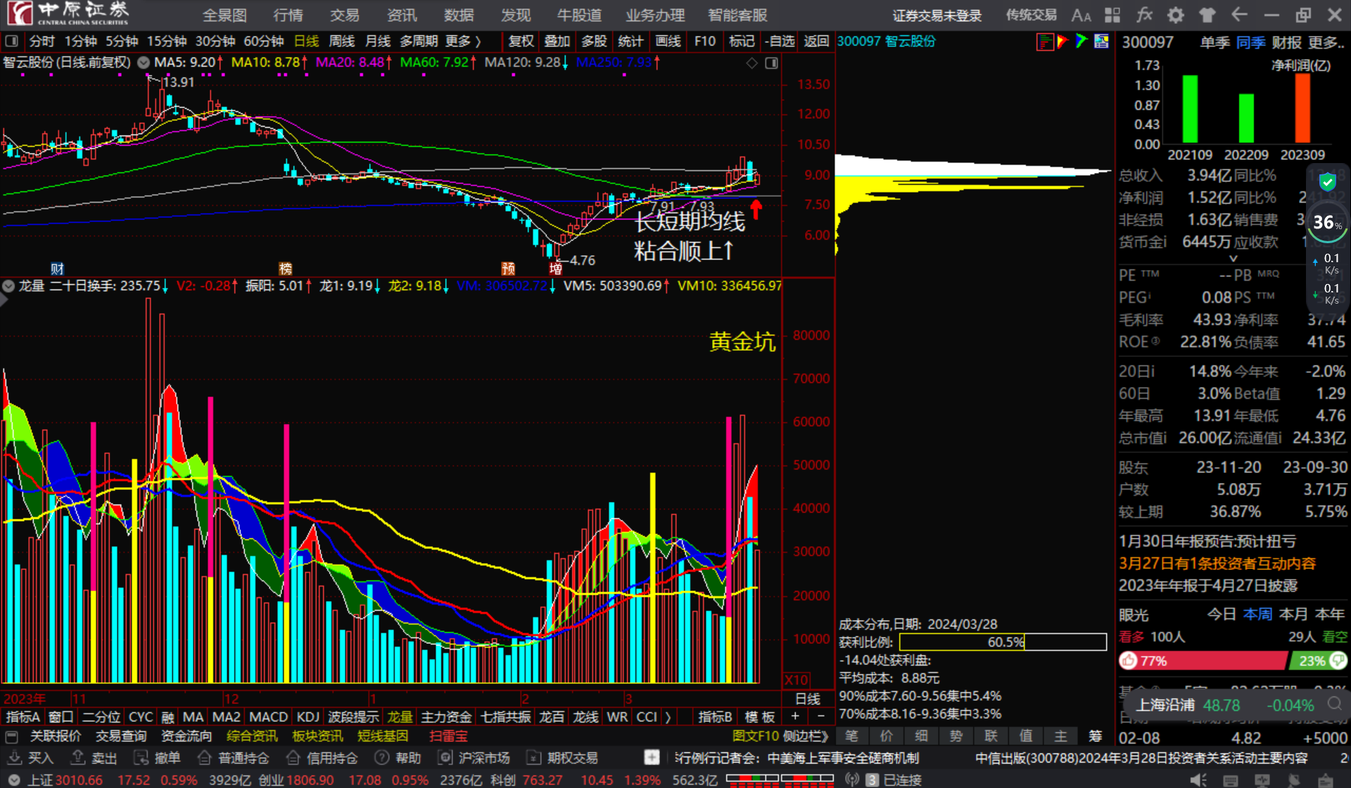This screenshot has height=788, width=1351.
Task: Open settings gear in title bar
Action: 1176,15
